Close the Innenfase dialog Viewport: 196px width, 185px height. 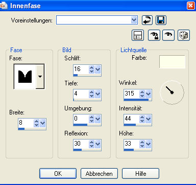tap(190, 6)
